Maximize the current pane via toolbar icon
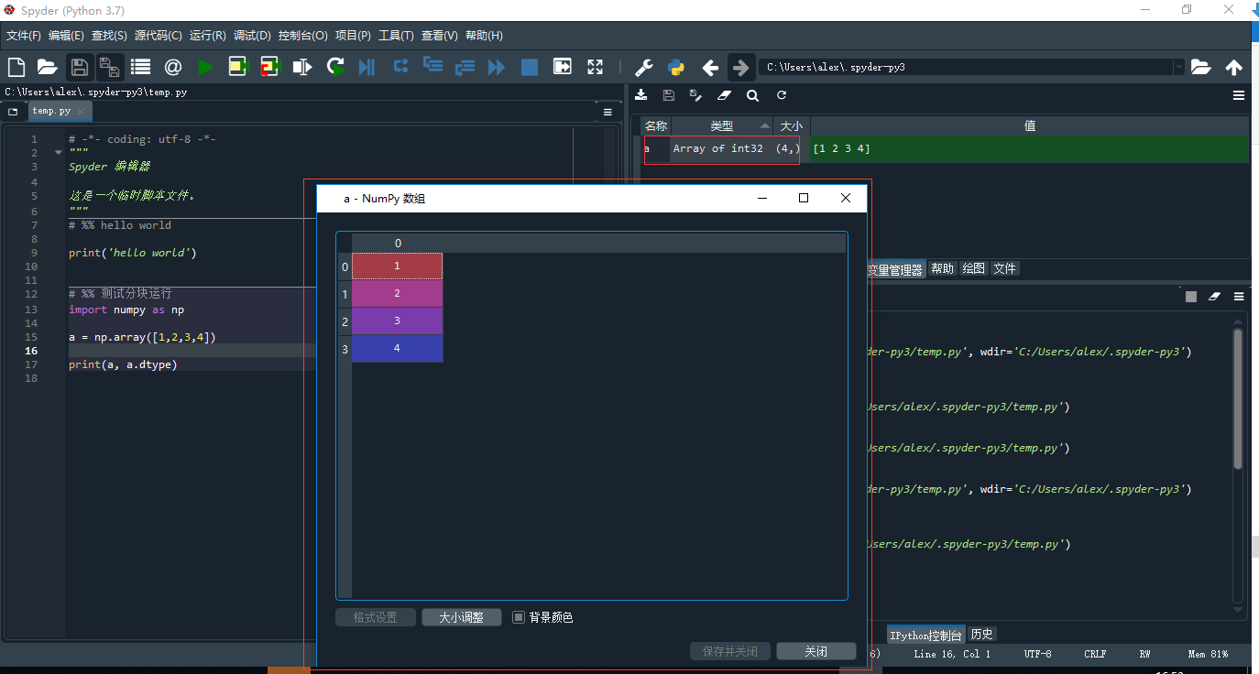Viewport: 1259px width, 674px height. click(x=596, y=67)
